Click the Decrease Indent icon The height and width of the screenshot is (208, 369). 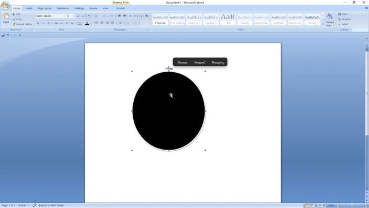pyautogui.click(x=119, y=16)
